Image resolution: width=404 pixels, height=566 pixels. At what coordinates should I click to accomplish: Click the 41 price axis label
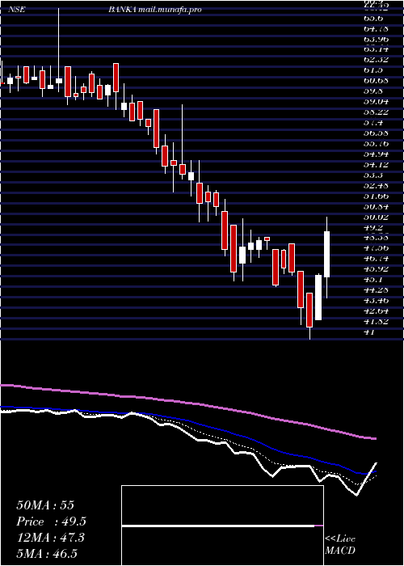tap(370, 332)
